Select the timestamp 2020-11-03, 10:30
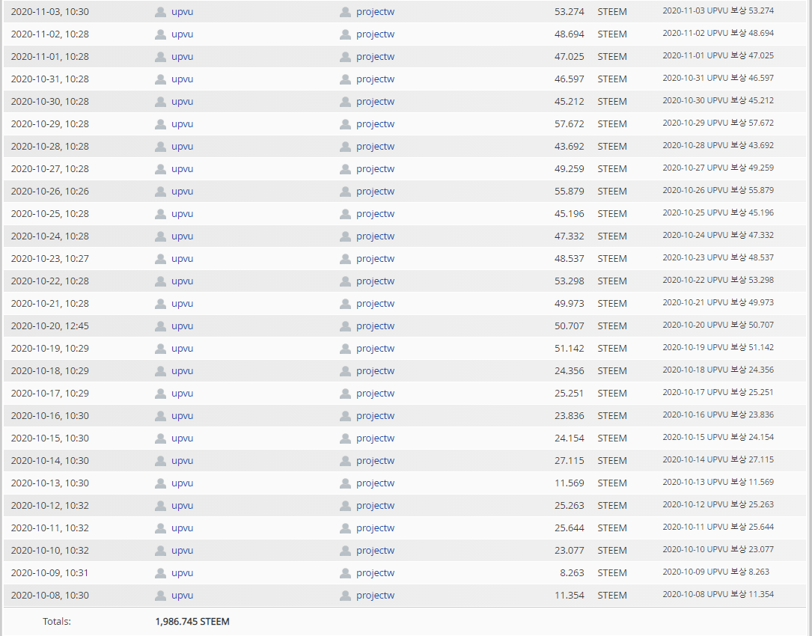 point(49,12)
